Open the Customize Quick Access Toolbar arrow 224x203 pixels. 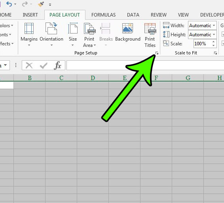click(x=50, y=5)
